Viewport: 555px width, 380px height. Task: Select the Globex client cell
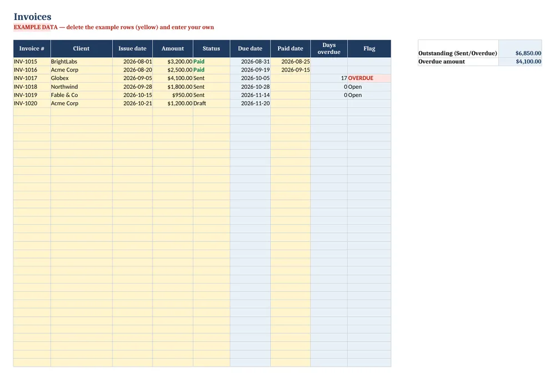pyautogui.click(x=82, y=78)
